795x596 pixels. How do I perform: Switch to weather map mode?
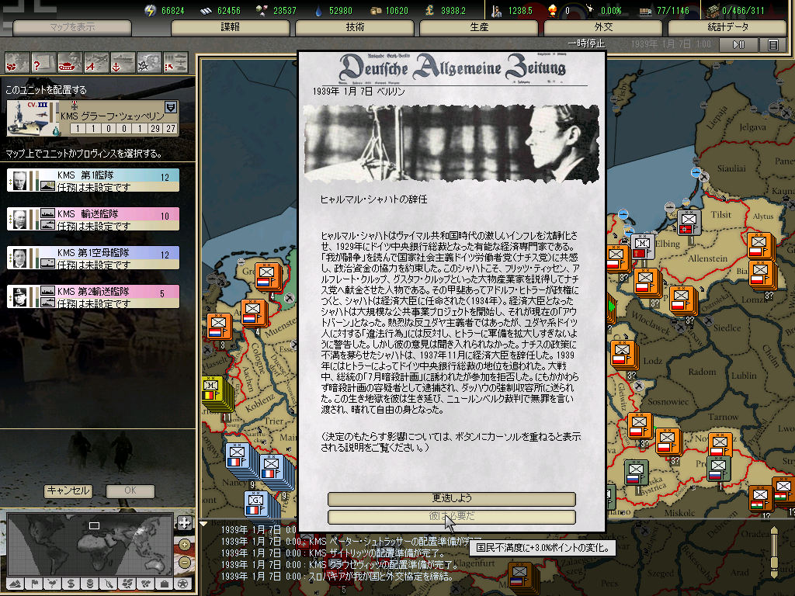pos(52,584)
